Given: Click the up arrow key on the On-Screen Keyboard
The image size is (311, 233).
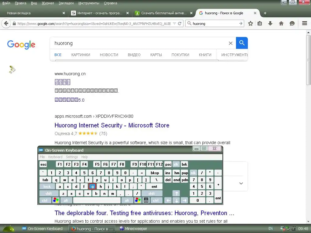Looking at the screenshot, I should tap(176, 193).
